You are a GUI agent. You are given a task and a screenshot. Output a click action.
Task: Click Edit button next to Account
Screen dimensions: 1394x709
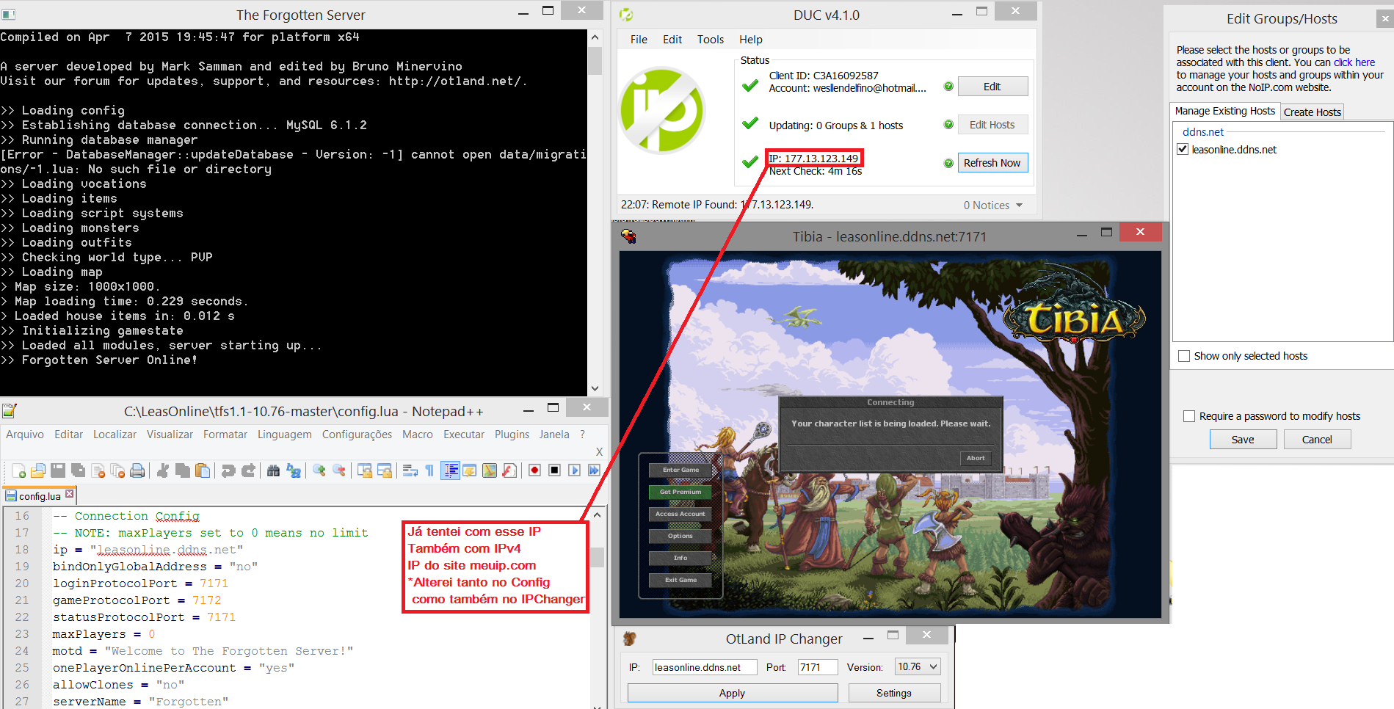pyautogui.click(x=992, y=87)
